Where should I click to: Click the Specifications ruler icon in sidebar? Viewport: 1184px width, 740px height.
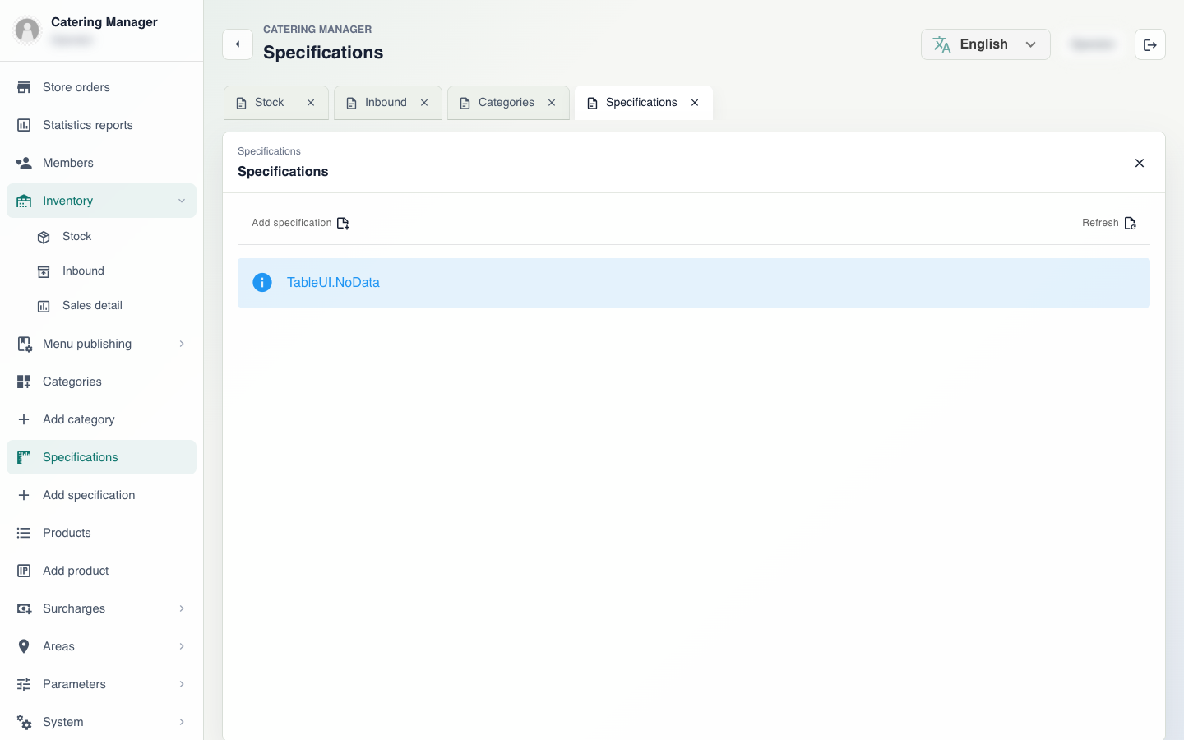pyautogui.click(x=24, y=457)
